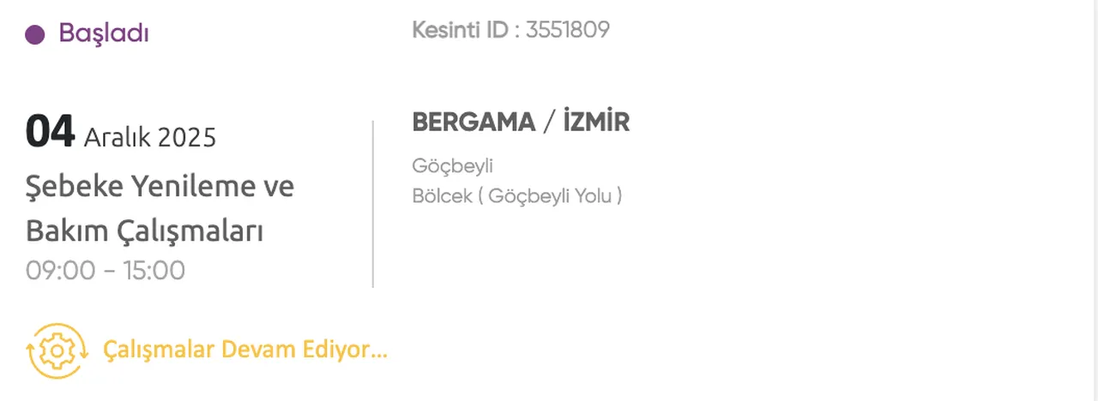Viewport: 1098px width, 401px height.
Task: Open the "Şebeke Yenileme ve" title line
Action: coord(160,186)
